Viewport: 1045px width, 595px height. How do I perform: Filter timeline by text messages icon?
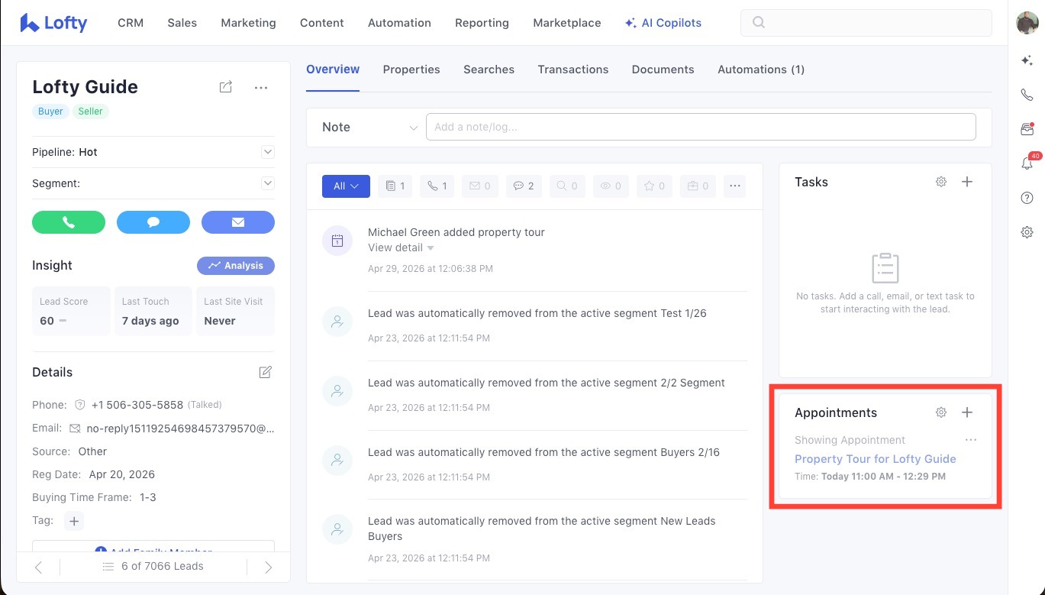pos(523,186)
